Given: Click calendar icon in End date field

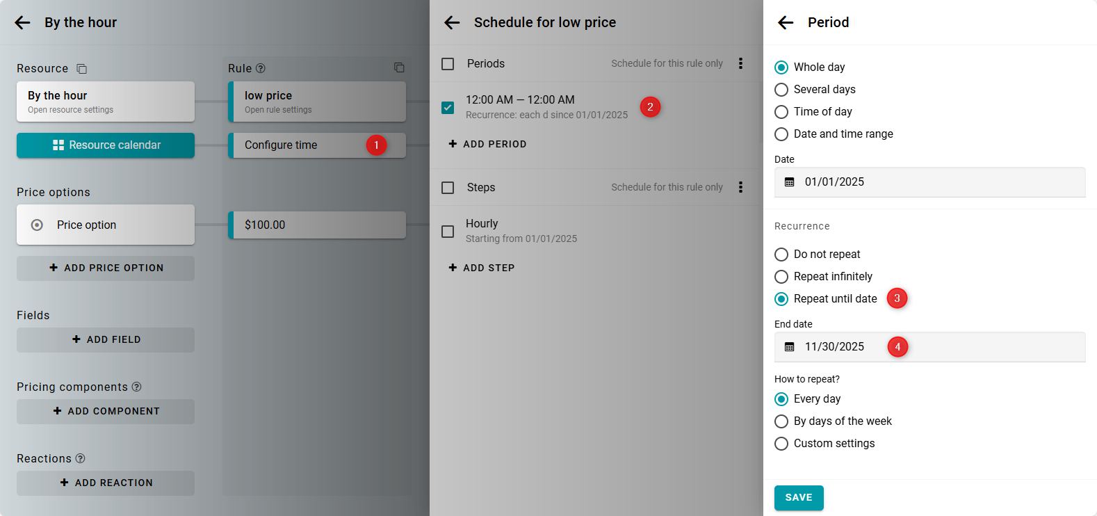Looking at the screenshot, I should tap(790, 347).
